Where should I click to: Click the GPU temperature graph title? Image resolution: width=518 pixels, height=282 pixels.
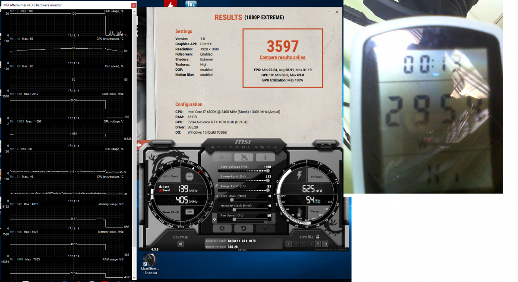point(110,39)
